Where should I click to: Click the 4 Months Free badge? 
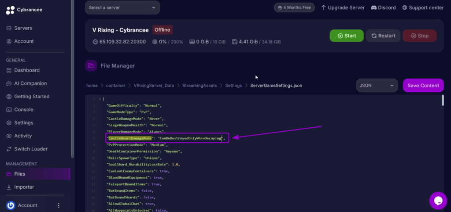click(294, 7)
